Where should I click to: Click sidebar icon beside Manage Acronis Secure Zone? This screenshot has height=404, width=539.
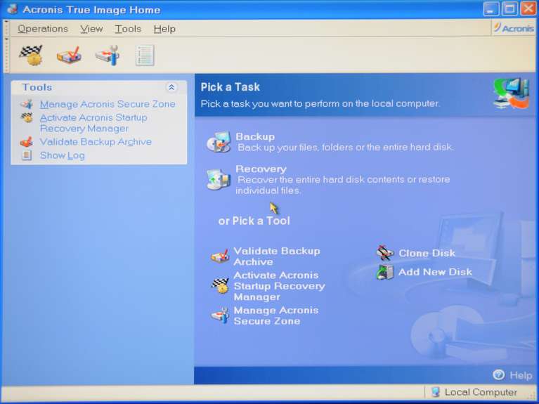point(27,104)
